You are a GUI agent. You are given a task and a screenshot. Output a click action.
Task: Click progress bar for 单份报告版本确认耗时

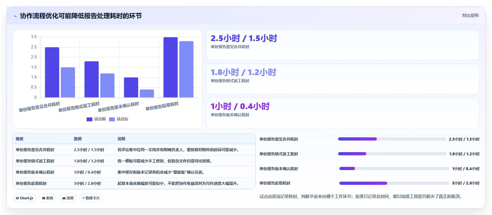(x=394, y=168)
